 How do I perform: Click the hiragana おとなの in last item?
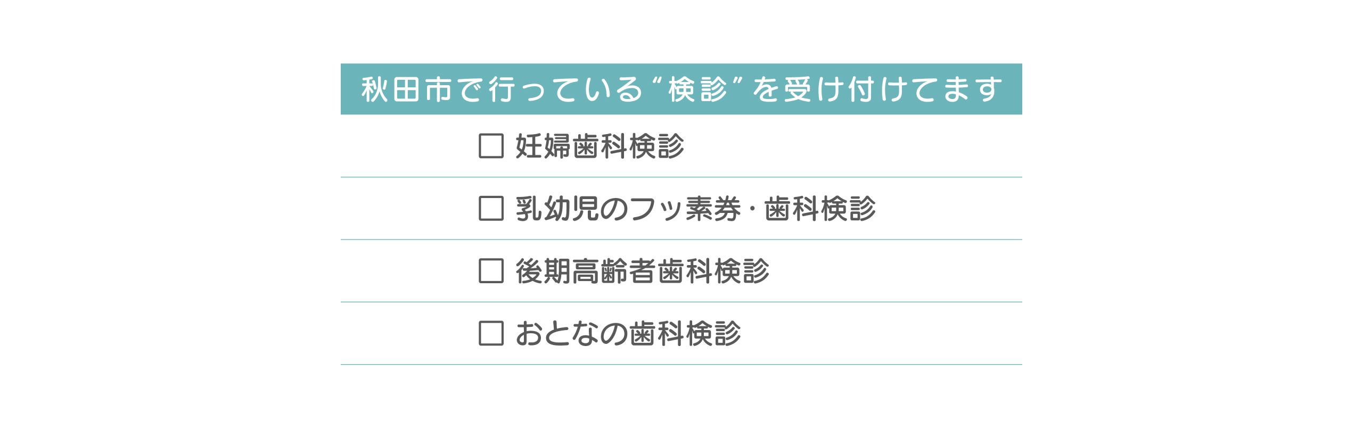[x=571, y=333]
